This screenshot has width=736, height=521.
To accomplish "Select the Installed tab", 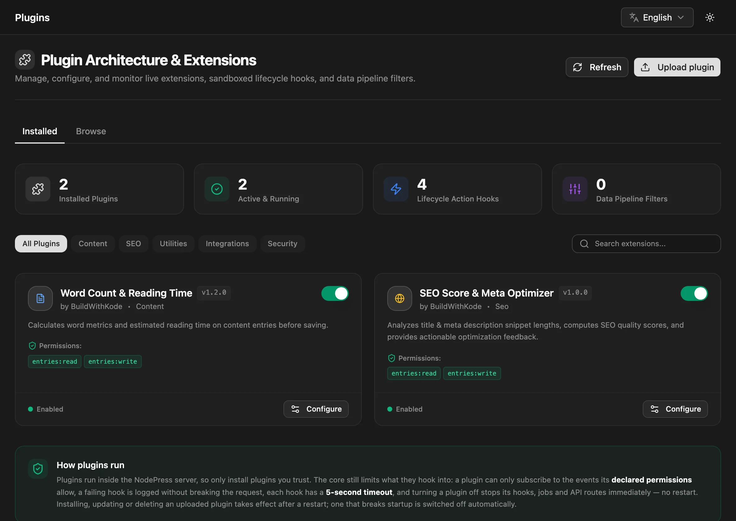I will (40, 131).
